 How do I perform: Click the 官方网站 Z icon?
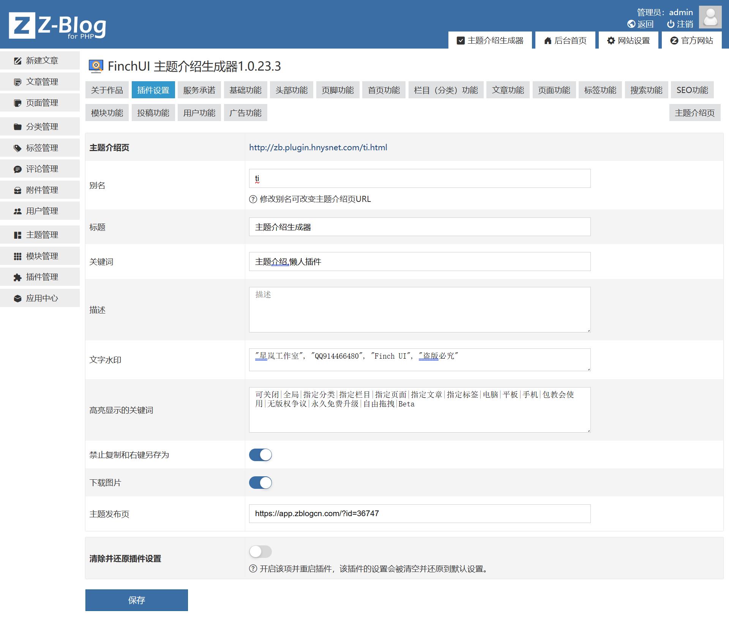click(x=674, y=41)
